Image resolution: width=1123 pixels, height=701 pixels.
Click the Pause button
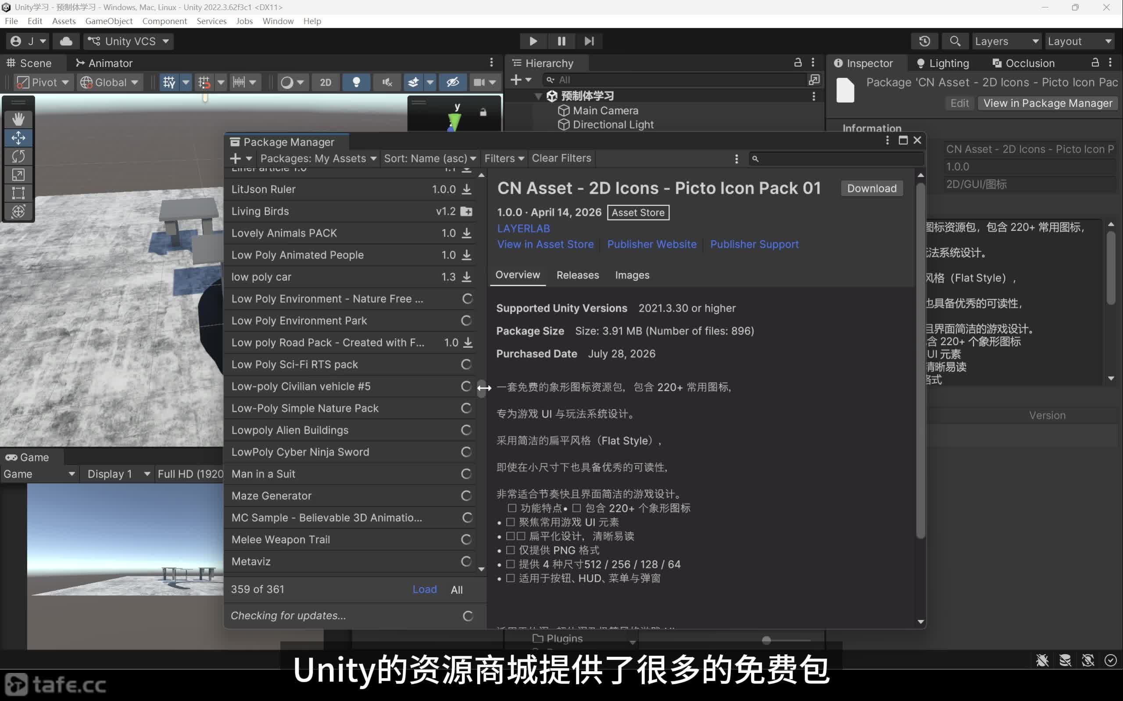point(561,41)
